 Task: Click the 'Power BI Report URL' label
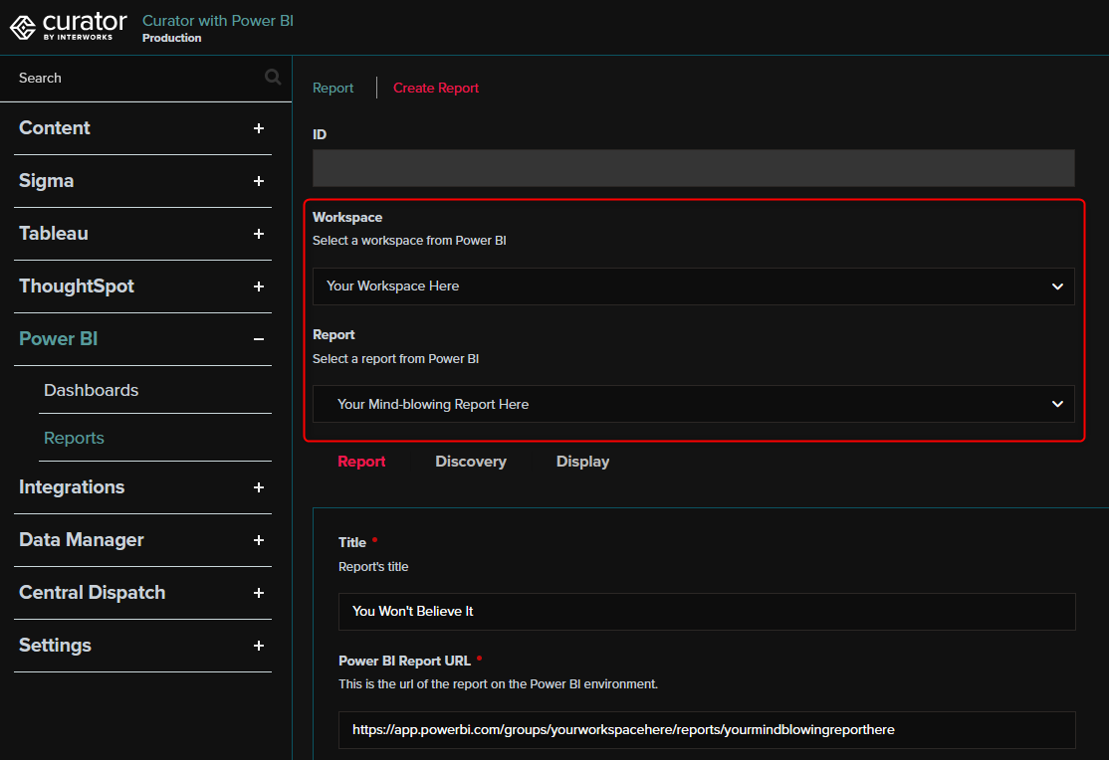pos(404,662)
